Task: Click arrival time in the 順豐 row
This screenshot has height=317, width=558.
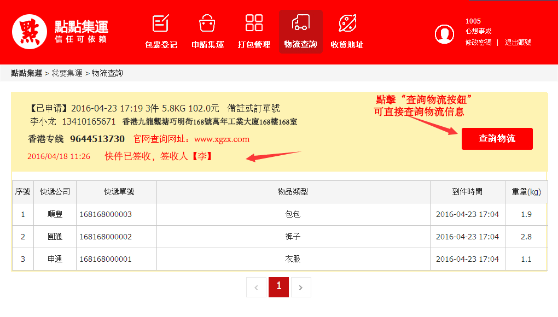Action: [467, 214]
